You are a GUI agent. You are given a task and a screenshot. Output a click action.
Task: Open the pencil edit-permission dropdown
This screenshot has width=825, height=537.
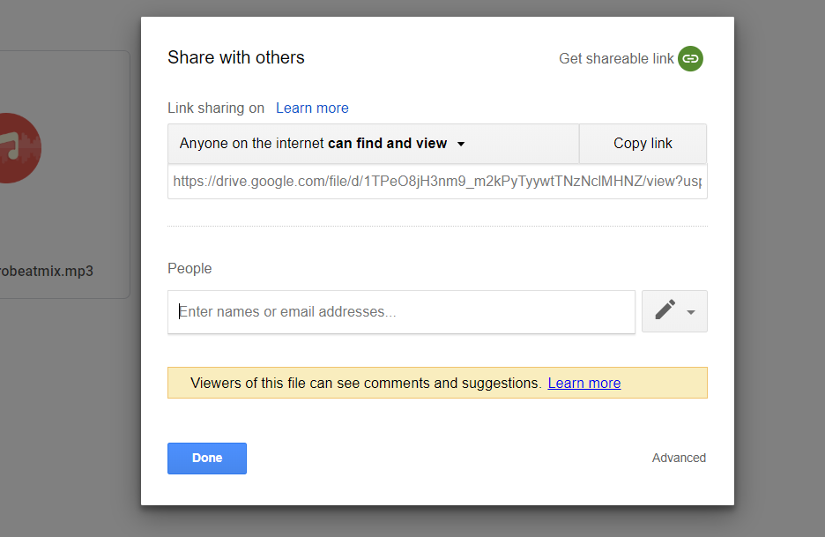pyautogui.click(x=674, y=311)
